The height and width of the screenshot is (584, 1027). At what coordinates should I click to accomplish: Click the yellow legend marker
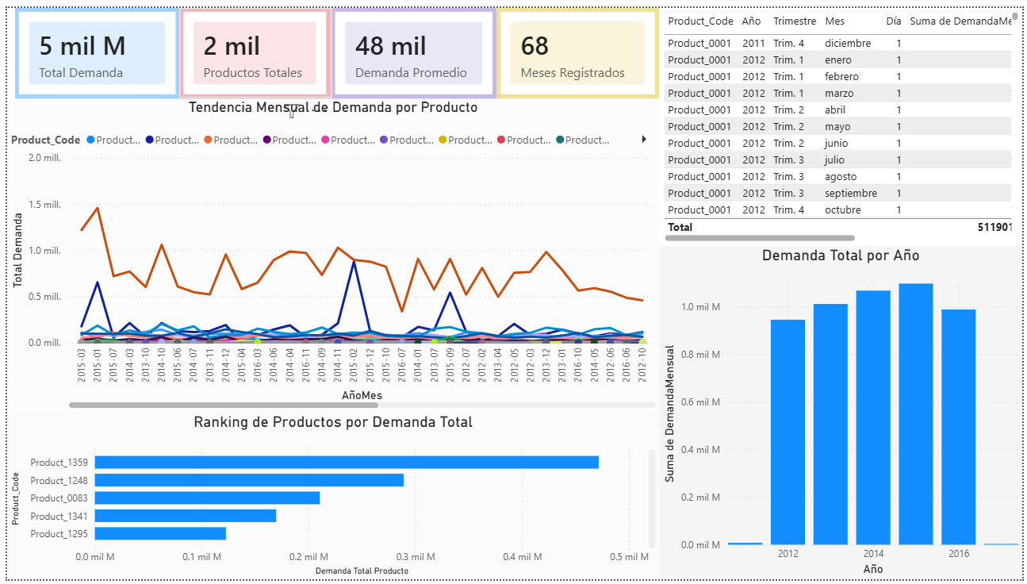click(443, 140)
